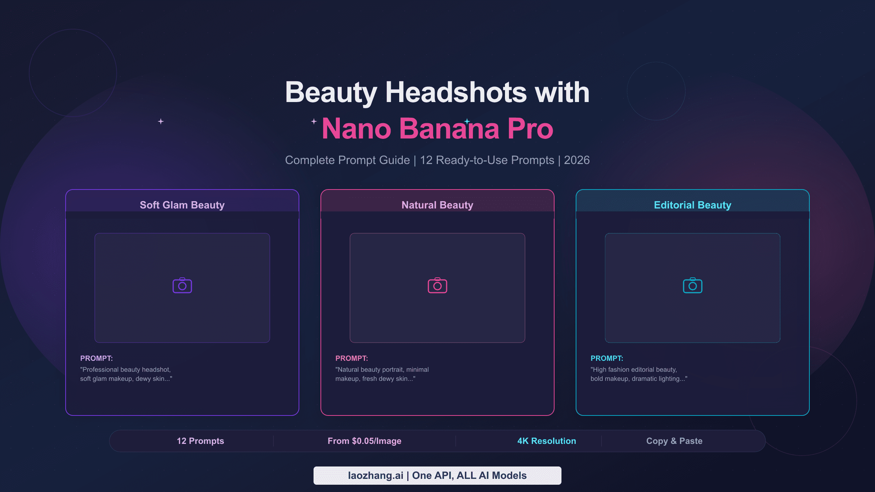875x492 pixels.
Task: Click the pink "Nano Banana Pro" heading
Action: 437,129
